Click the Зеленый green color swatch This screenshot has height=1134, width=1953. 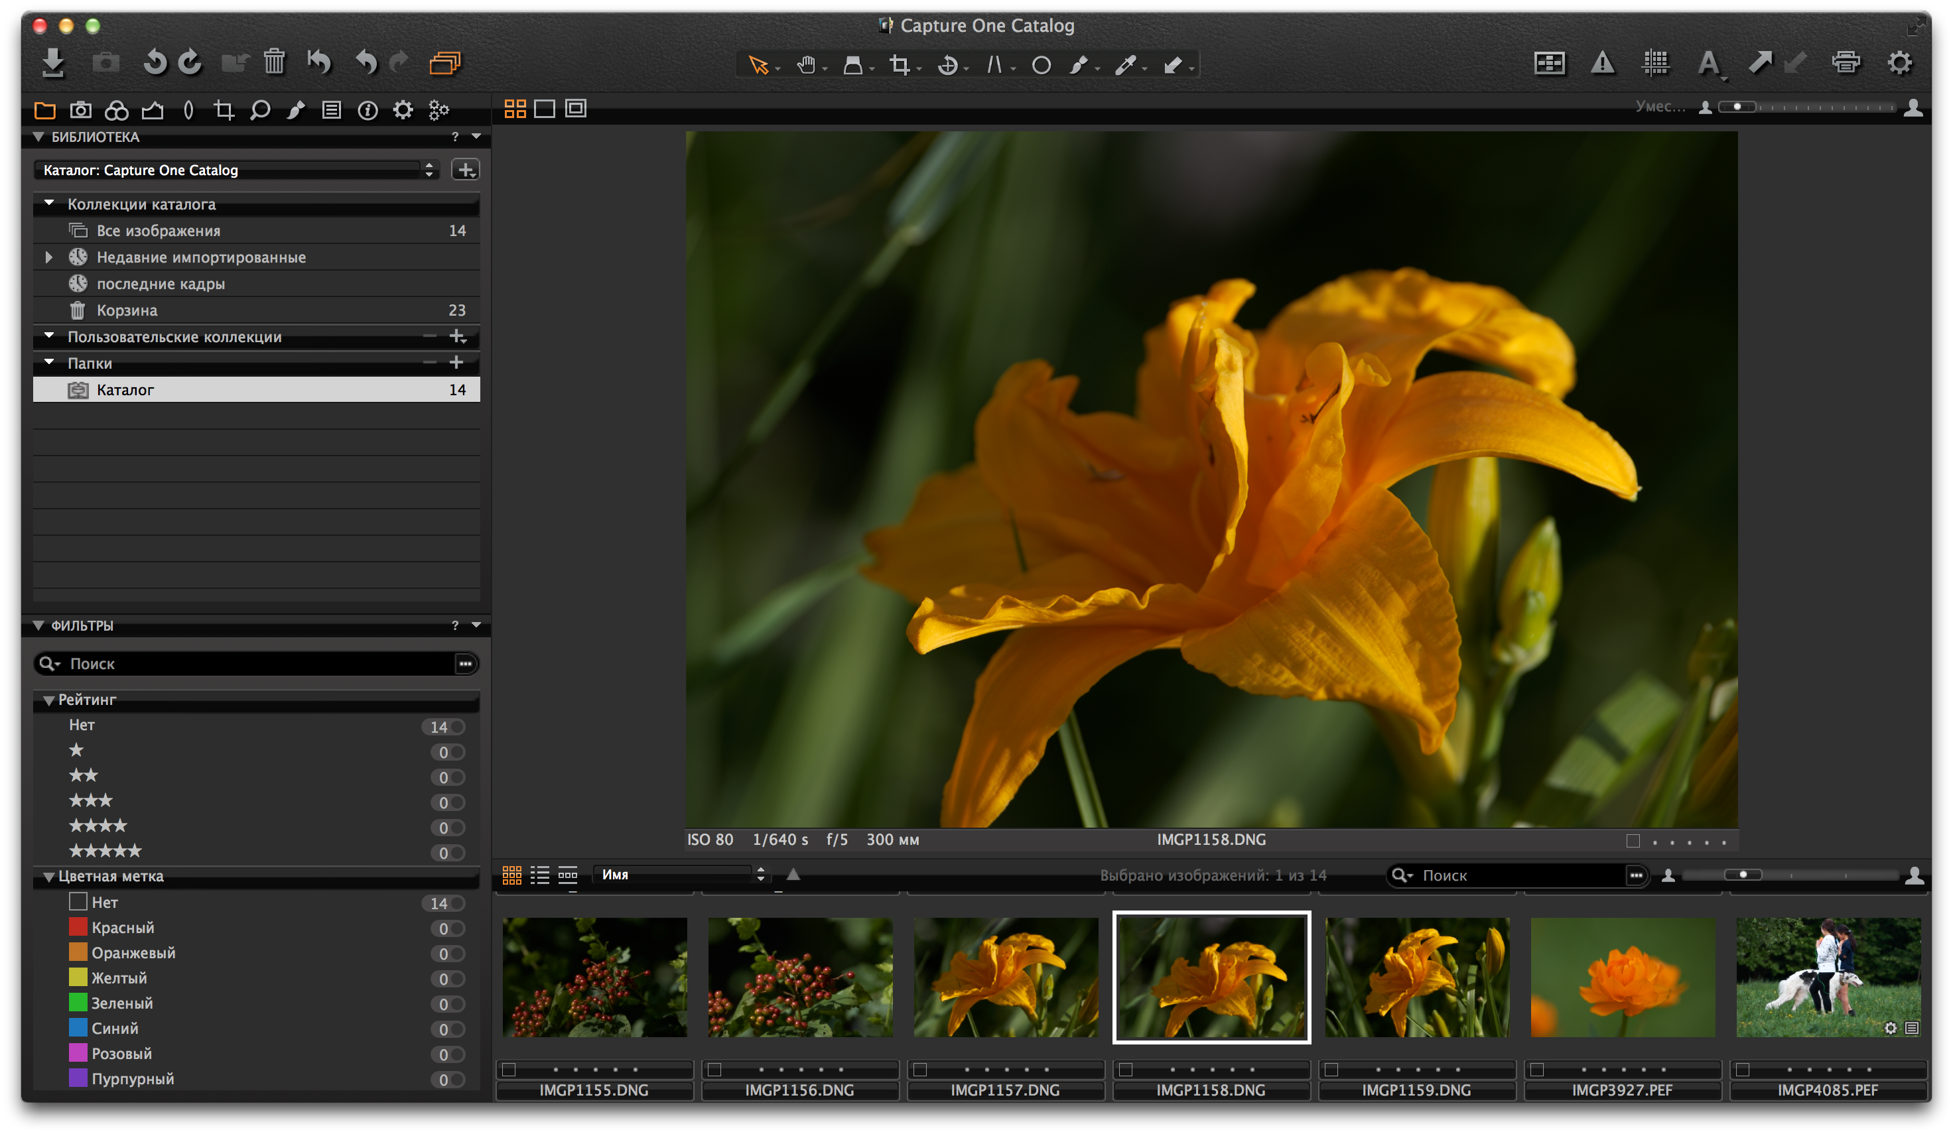click(x=78, y=1002)
